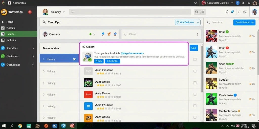Viewport: 259px width, 129px height.
Task: Open the Colie game thumbnail
Action: [x=211, y=36]
